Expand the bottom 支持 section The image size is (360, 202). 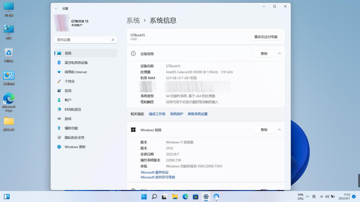coord(279,190)
